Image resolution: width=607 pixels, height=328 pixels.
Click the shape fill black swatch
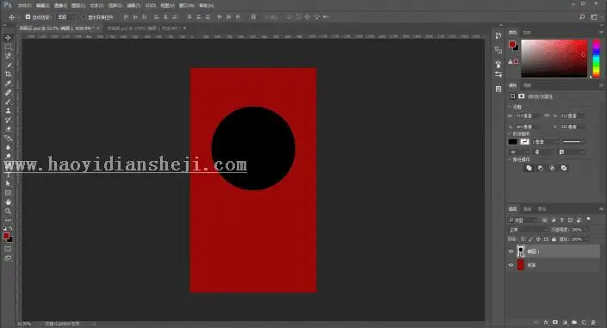pos(512,142)
